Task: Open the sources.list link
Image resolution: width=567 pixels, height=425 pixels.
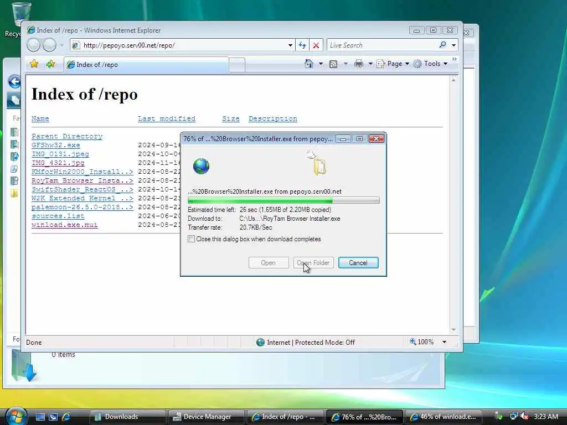Action: pos(58,216)
